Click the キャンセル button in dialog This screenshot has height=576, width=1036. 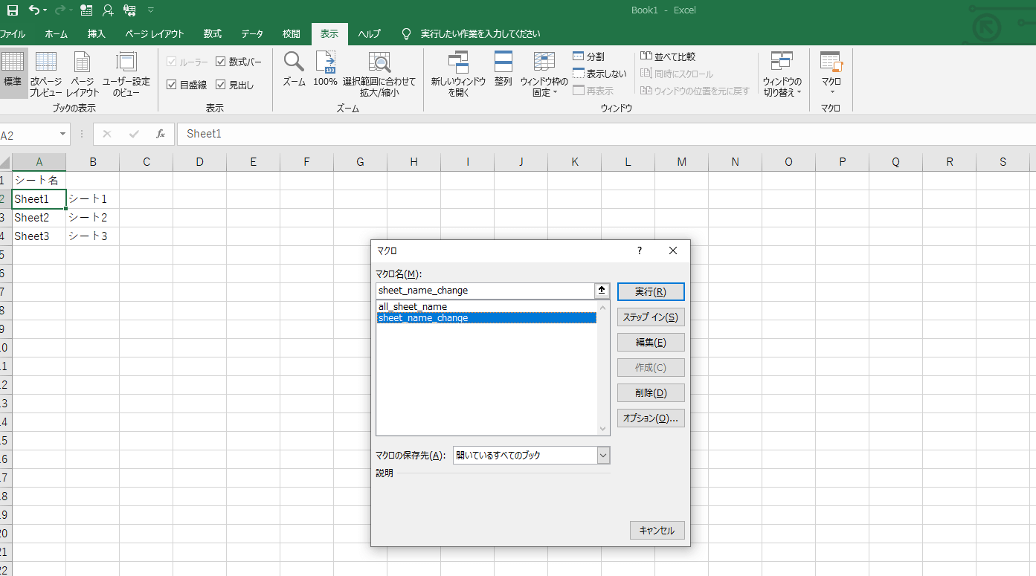click(657, 531)
